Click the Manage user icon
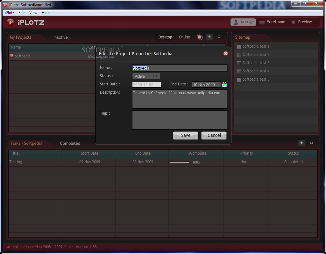The width and height of the screenshot is (326, 254). coord(236,22)
